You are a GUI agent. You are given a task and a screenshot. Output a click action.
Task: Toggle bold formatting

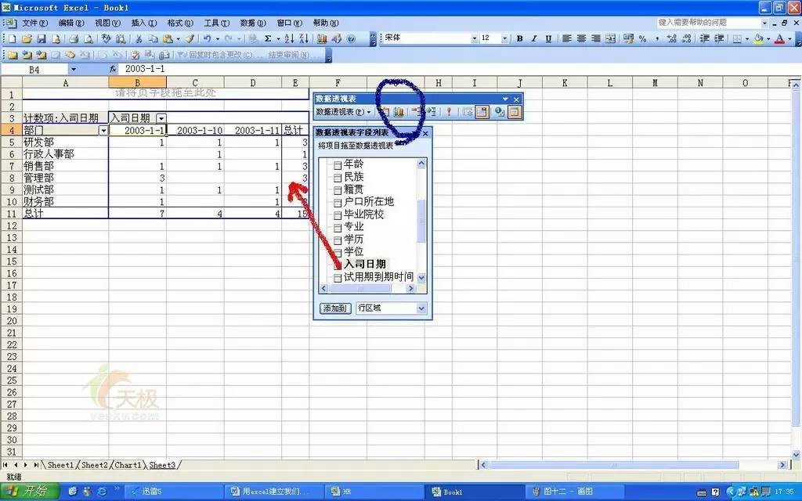pos(519,37)
